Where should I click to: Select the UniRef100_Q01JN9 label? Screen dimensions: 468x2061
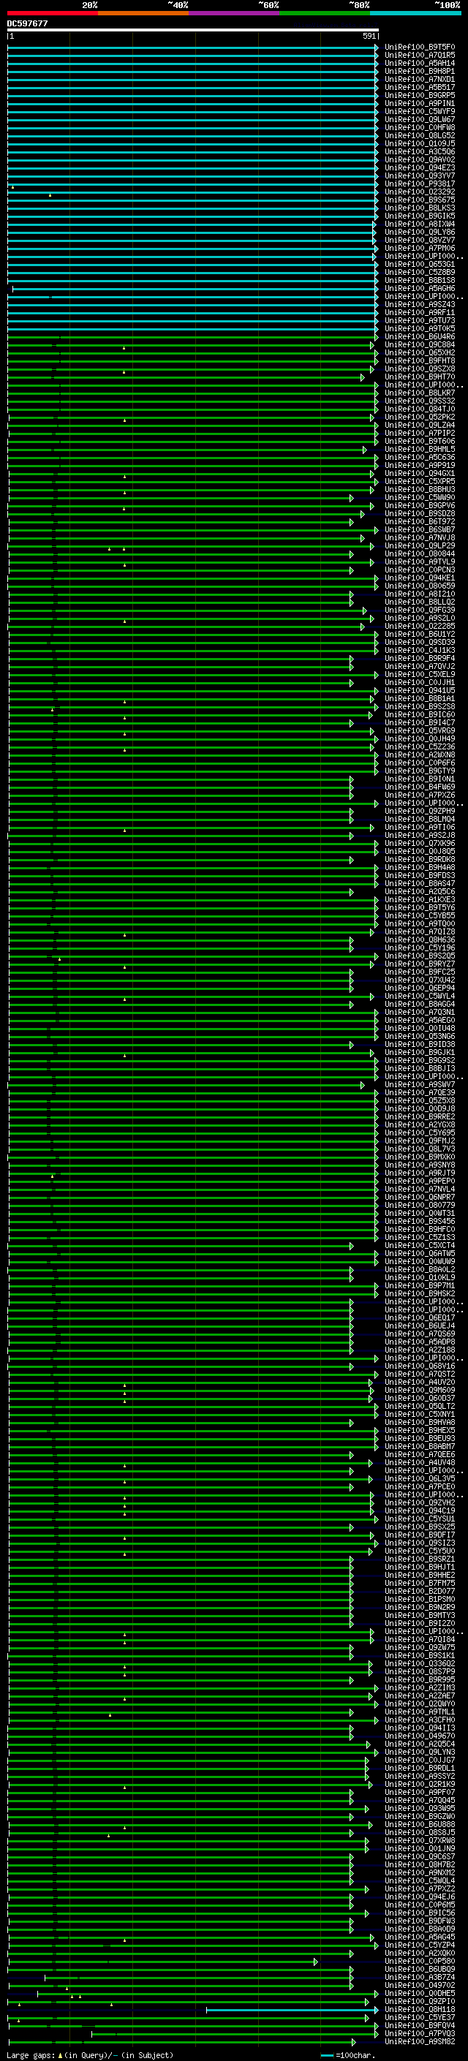coord(420,1849)
